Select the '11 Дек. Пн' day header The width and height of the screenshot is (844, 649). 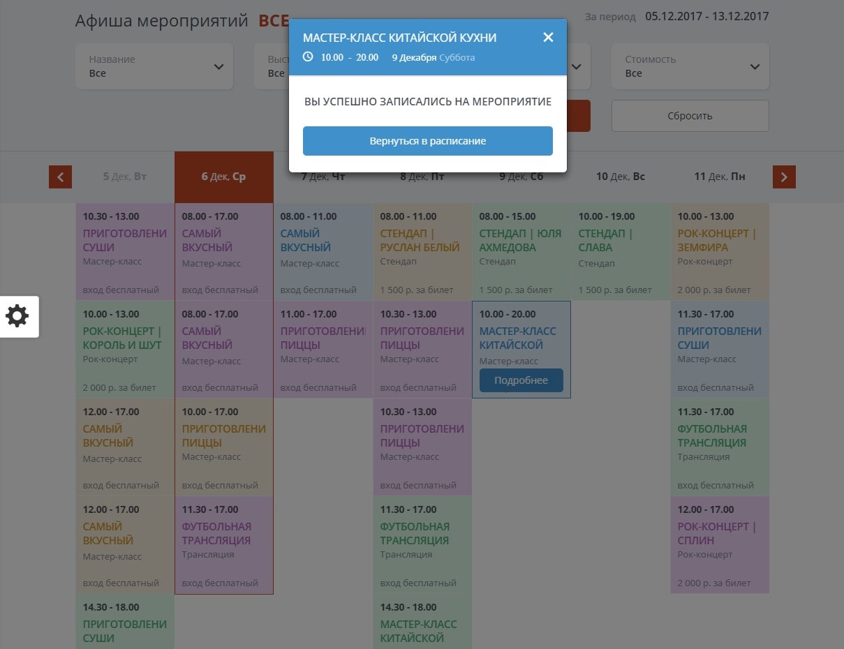[719, 177]
